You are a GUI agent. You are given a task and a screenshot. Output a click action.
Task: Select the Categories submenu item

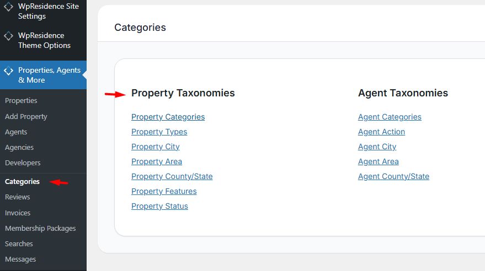[x=22, y=182]
